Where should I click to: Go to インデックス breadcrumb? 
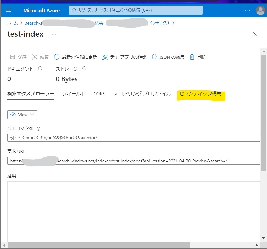159,23
